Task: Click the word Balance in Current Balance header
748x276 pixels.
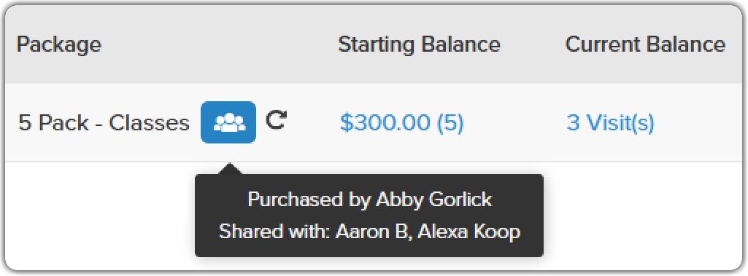Action: (685, 44)
